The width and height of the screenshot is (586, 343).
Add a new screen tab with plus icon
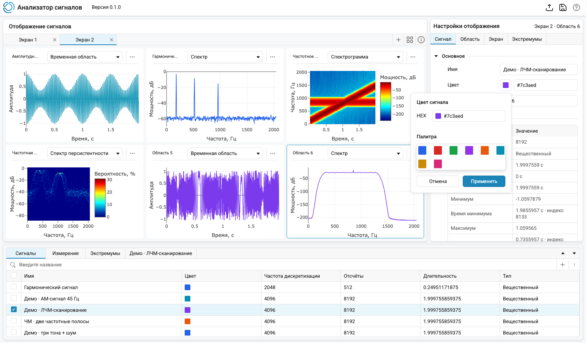[x=398, y=40]
